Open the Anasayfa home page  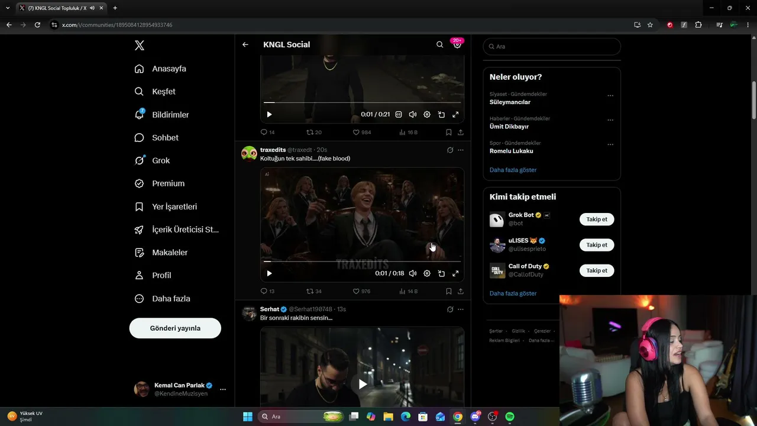pyautogui.click(x=160, y=69)
